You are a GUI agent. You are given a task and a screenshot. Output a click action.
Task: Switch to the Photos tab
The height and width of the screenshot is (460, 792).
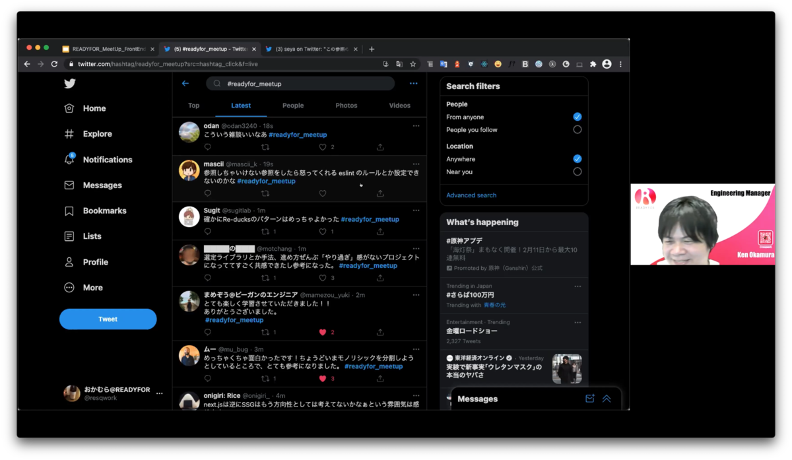(x=346, y=106)
